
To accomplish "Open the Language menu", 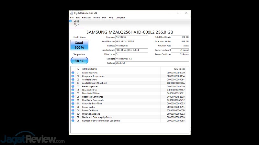I will [120, 18].
